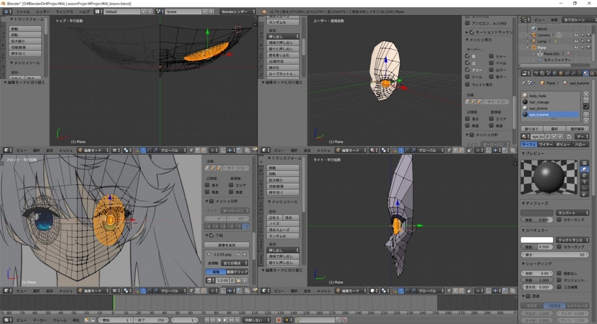
Task: Click the 領域で押し出し button in lower toolshelf
Action: point(283,256)
